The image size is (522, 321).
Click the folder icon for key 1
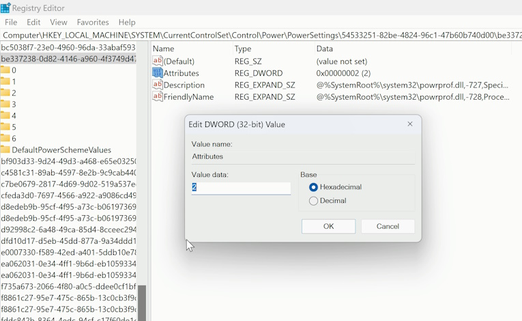[x=5, y=81]
